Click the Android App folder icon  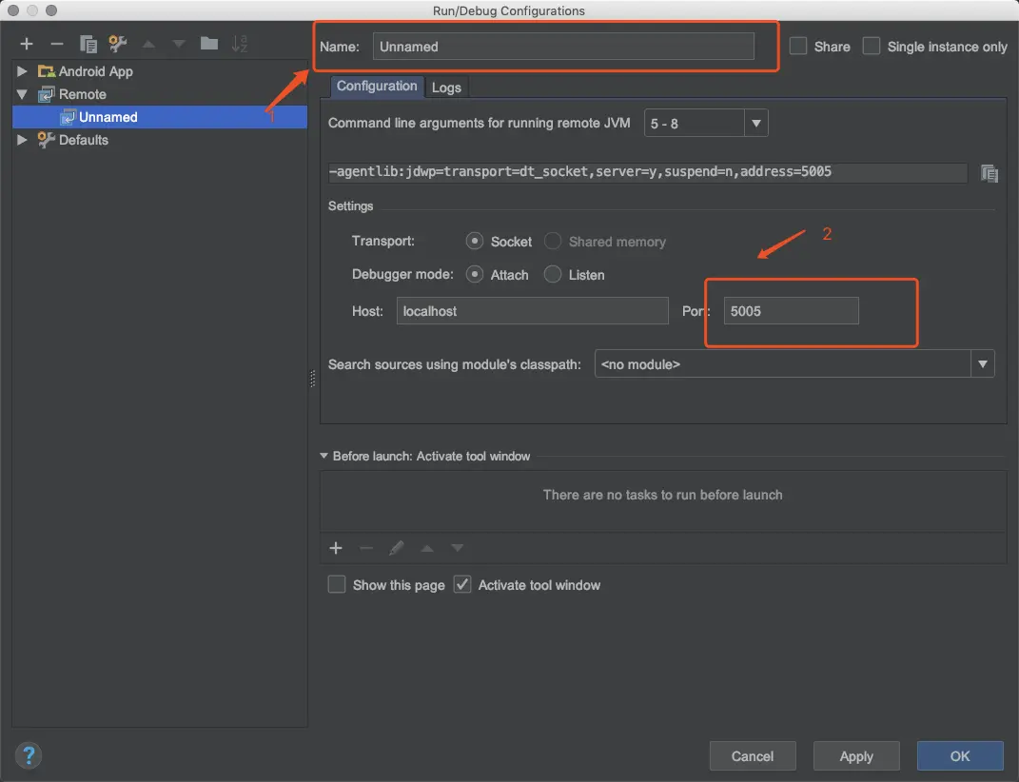pos(46,71)
